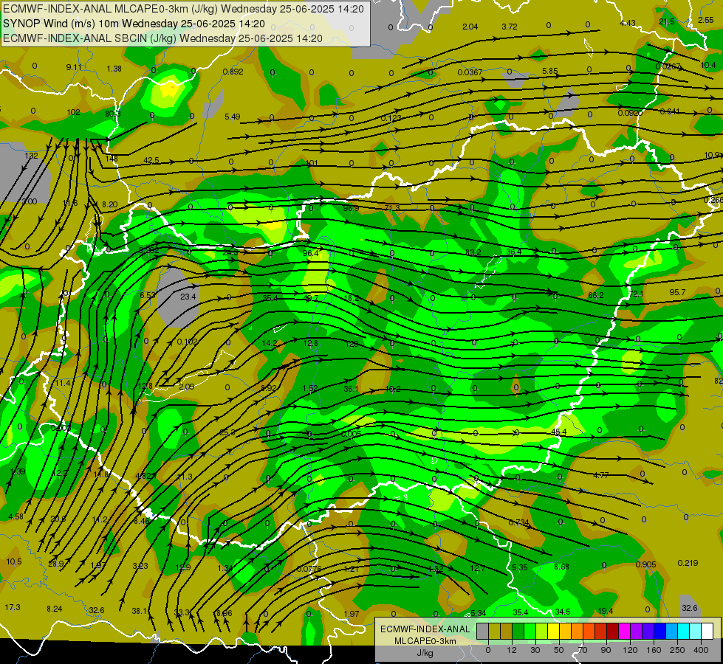Pick the white swatch ending the color scale
723x664 pixels.
click(707, 632)
